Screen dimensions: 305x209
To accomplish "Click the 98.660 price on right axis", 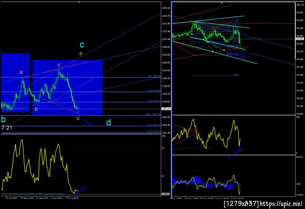I will (300, 44).
